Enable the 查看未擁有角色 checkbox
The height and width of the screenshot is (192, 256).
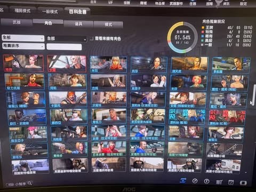coord(92,38)
